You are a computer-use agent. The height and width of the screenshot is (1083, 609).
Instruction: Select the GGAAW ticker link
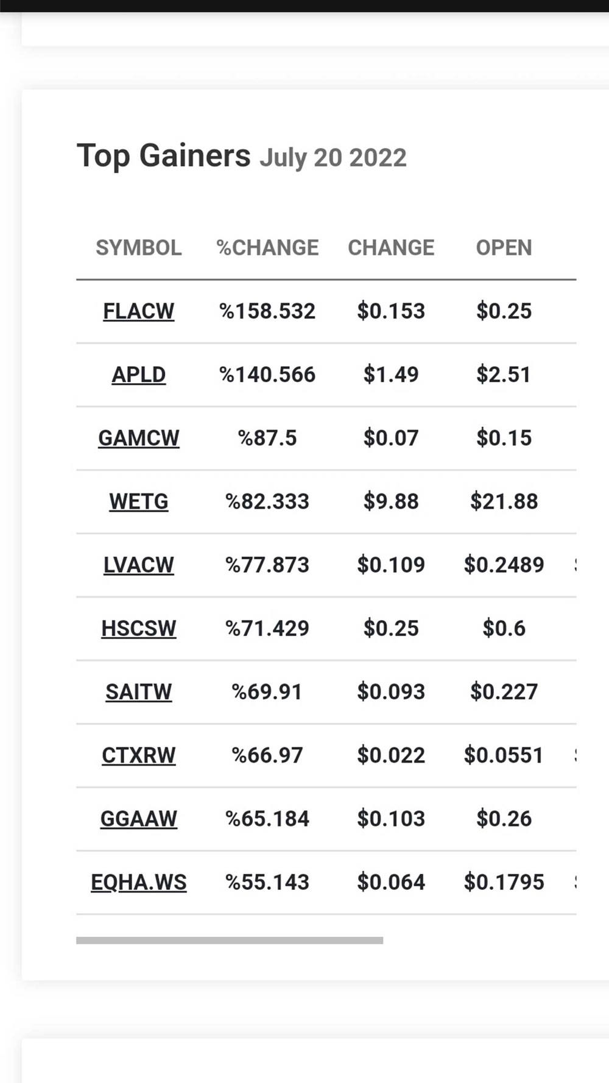[x=138, y=819]
